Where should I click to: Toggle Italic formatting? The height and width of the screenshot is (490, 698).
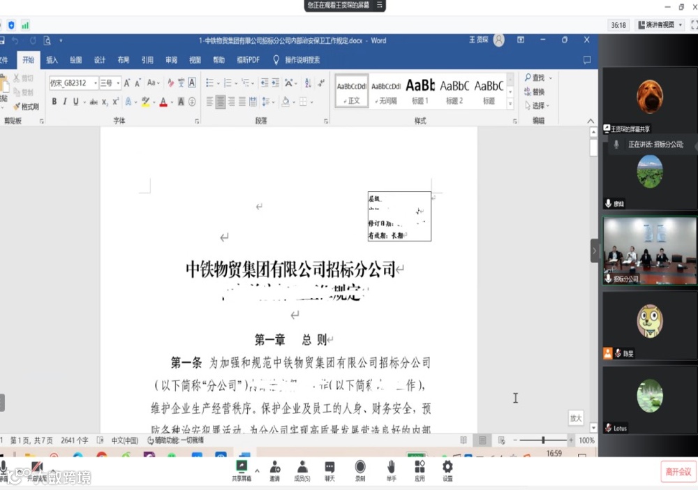pos(65,102)
